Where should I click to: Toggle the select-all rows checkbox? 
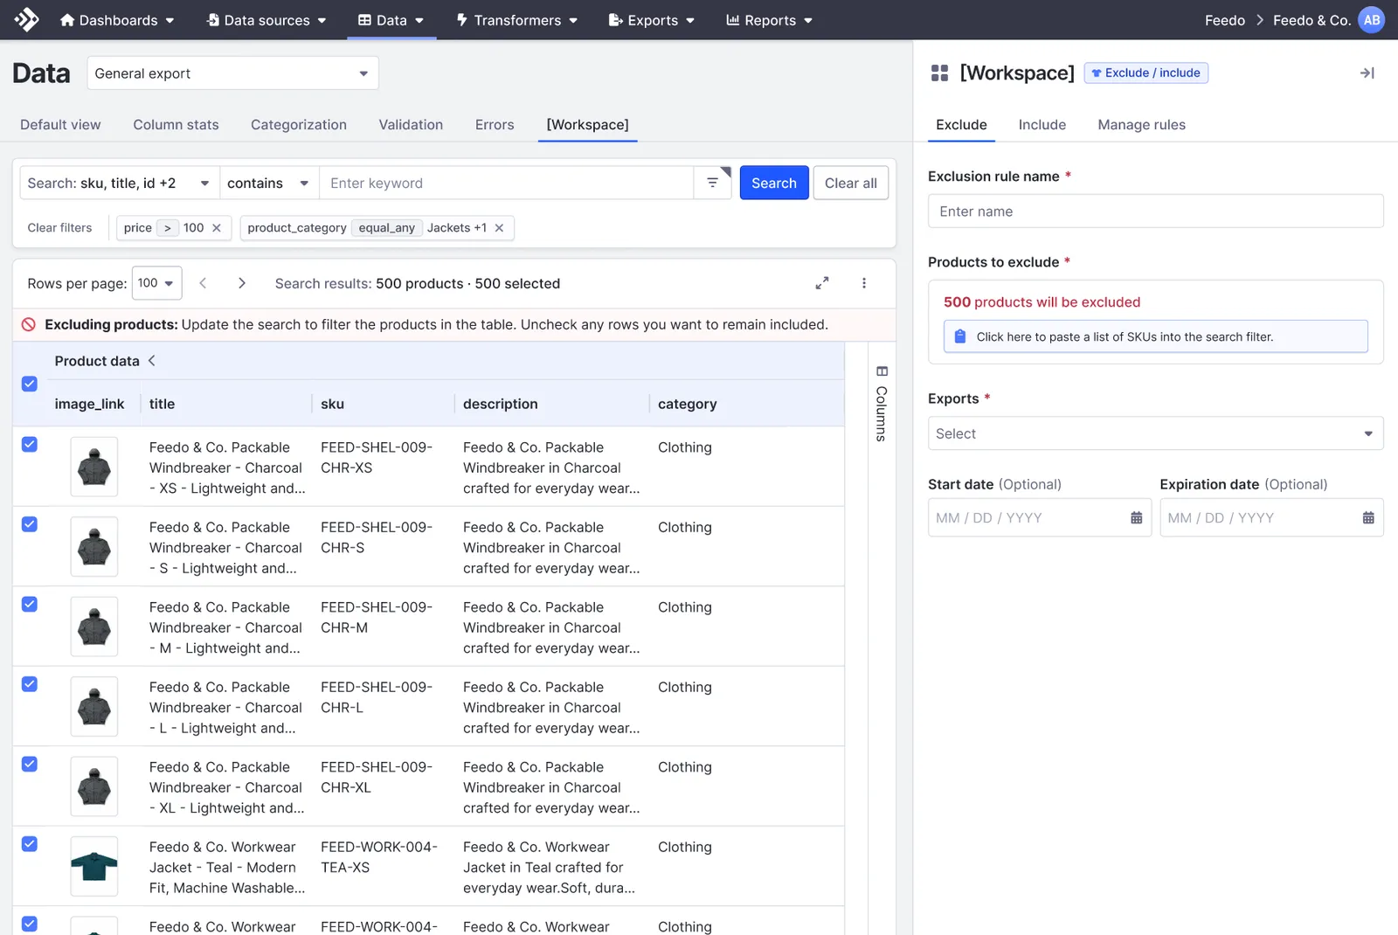click(x=30, y=384)
